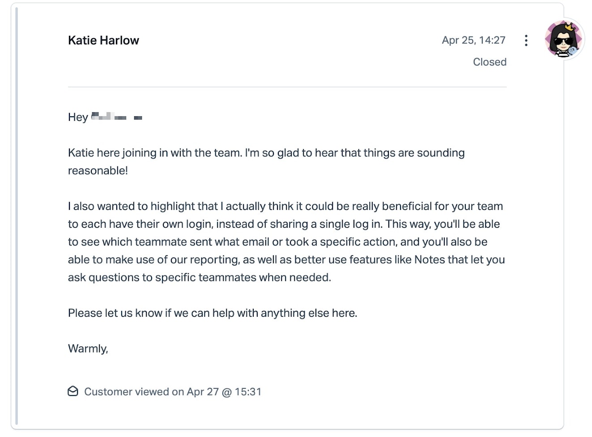Click Katie Harlow's avatar with sunglasses
592x437 pixels.
coord(564,39)
